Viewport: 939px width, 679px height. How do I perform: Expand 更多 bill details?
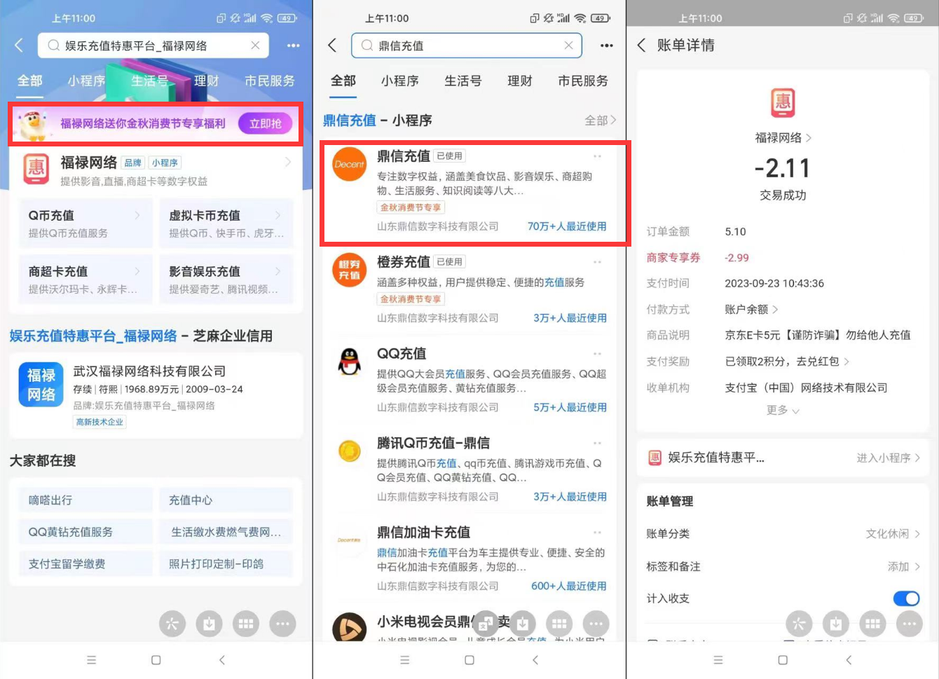pyautogui.click(x=783, y=410)
